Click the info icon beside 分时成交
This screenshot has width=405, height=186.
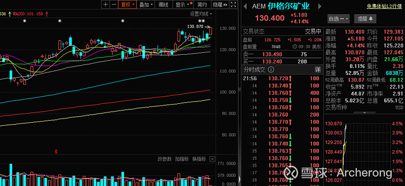(271, 70)
